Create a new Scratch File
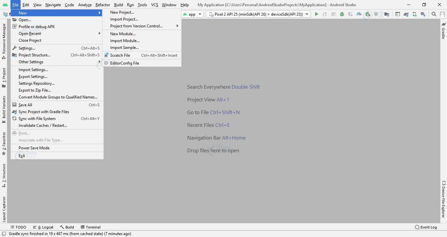This screenshot has height=237, width=447. [142, 55]
